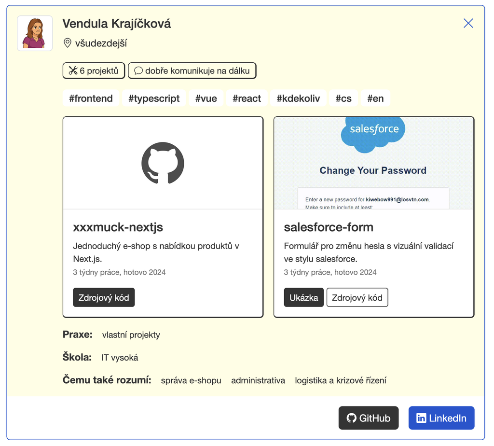
Task: Choose the #vue tag
Action: [206, 98]
